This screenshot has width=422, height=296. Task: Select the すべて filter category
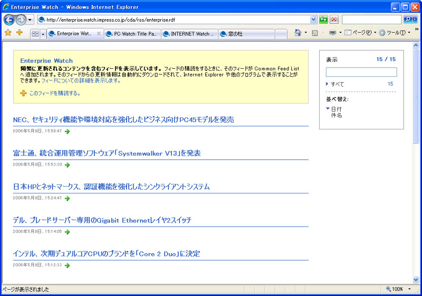(x=337, y=84)
